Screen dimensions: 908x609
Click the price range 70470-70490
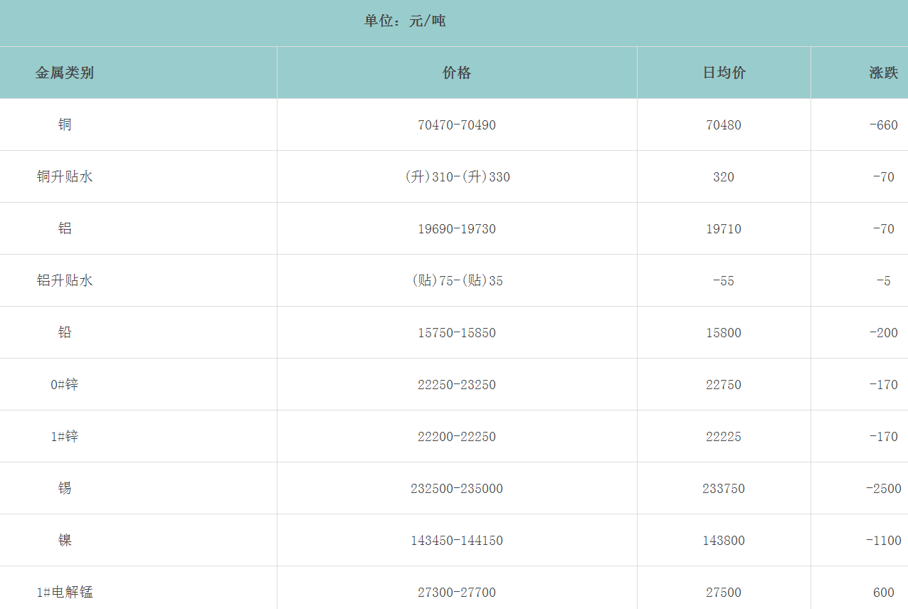click(x=457, y=125)
